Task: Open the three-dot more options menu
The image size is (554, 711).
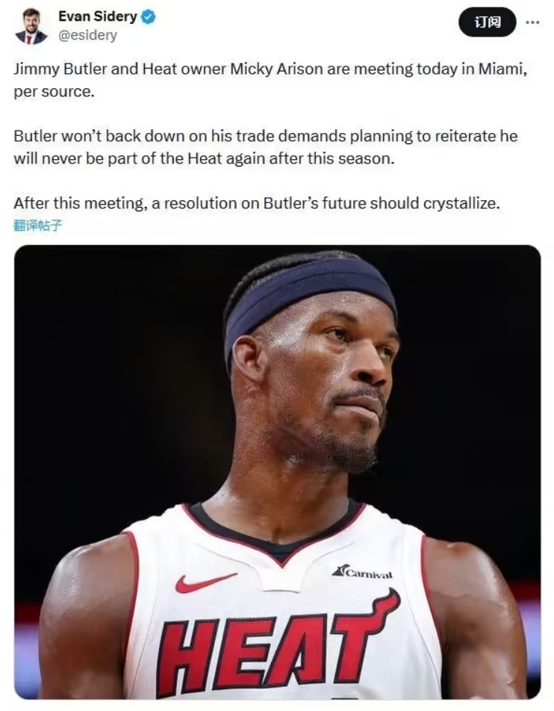Action: (532, 22)
